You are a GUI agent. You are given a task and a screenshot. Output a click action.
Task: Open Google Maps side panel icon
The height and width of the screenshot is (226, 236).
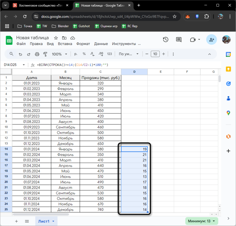point(228,113)
